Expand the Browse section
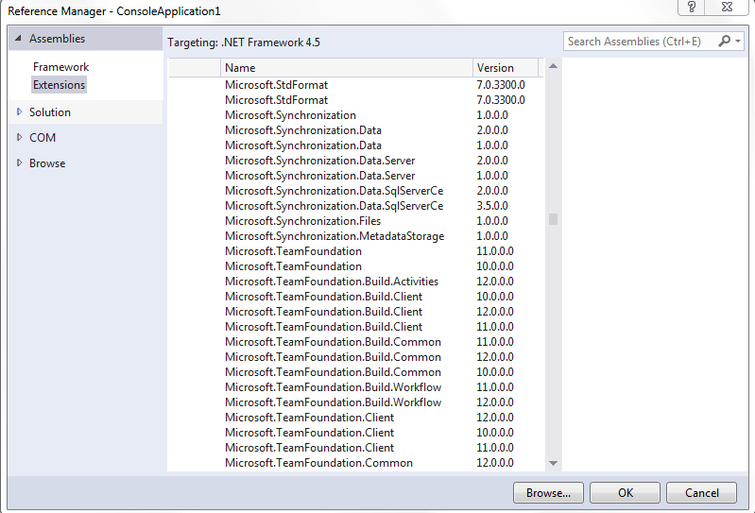Viewport: 755px width, 513px height. 19,162
